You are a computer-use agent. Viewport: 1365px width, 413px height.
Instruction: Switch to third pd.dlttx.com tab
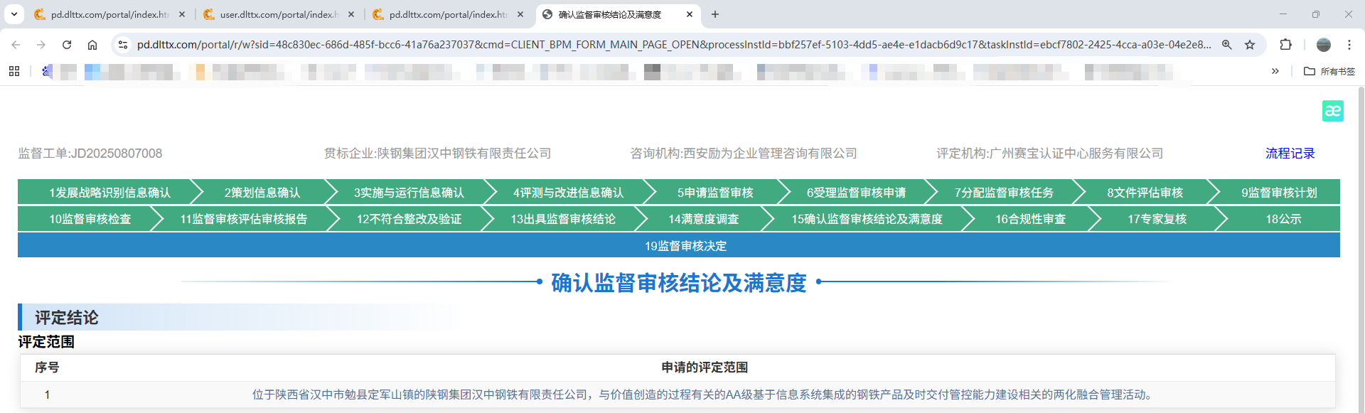pyautogui.click(x=446, y=14)
